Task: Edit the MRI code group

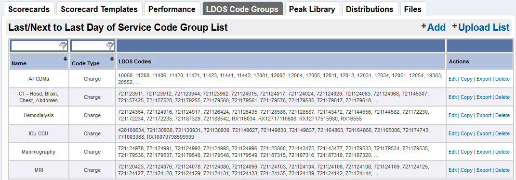Action: point(452,170)
